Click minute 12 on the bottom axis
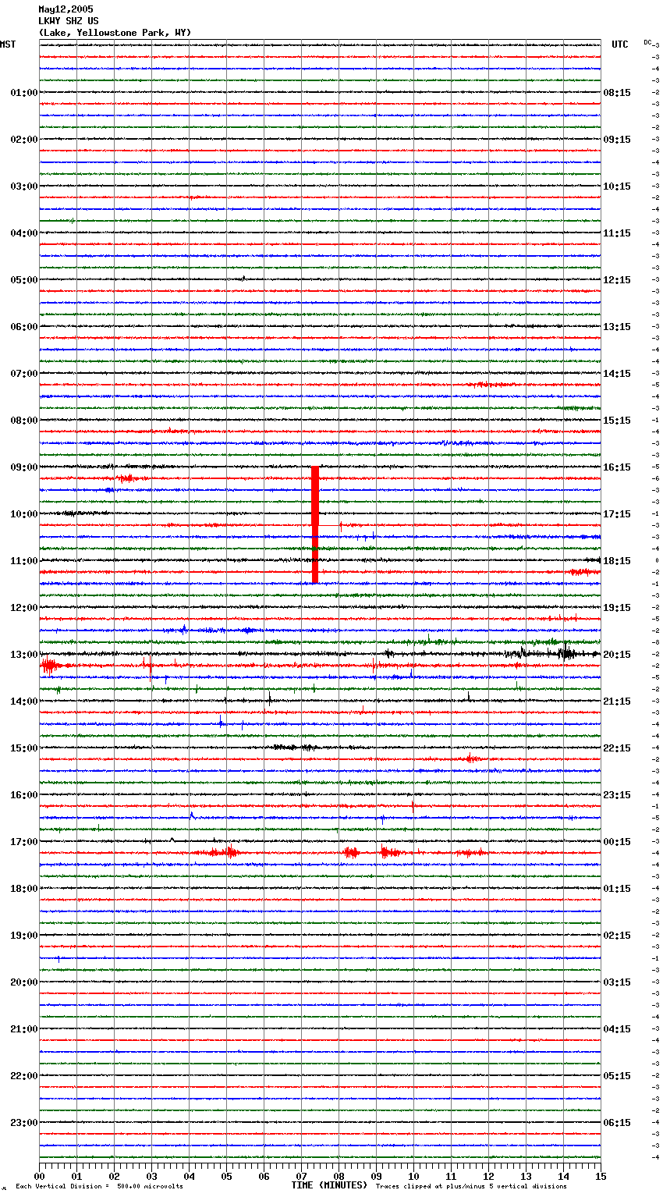This screenshot has width=663, height=1197. (x=488, y=1176)
